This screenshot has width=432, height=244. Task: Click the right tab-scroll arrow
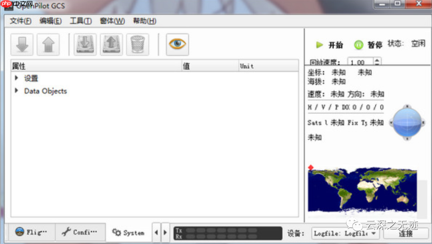click(x=165, y=232)
